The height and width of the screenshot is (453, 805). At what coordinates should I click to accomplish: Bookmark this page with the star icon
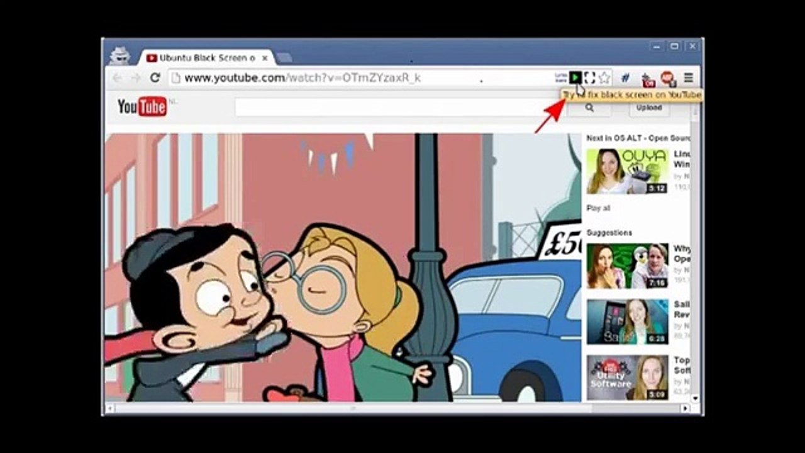604,78
